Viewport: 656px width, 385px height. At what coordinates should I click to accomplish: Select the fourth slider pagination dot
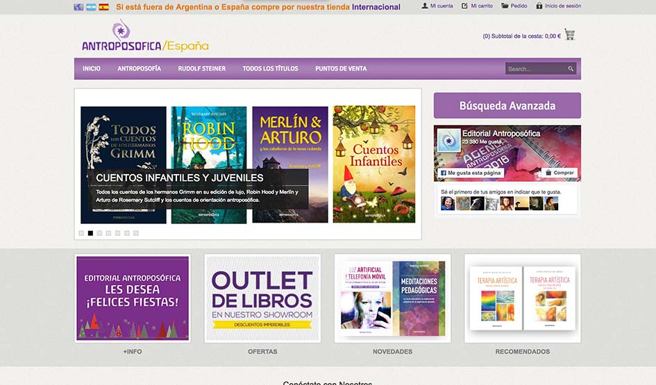108,233
